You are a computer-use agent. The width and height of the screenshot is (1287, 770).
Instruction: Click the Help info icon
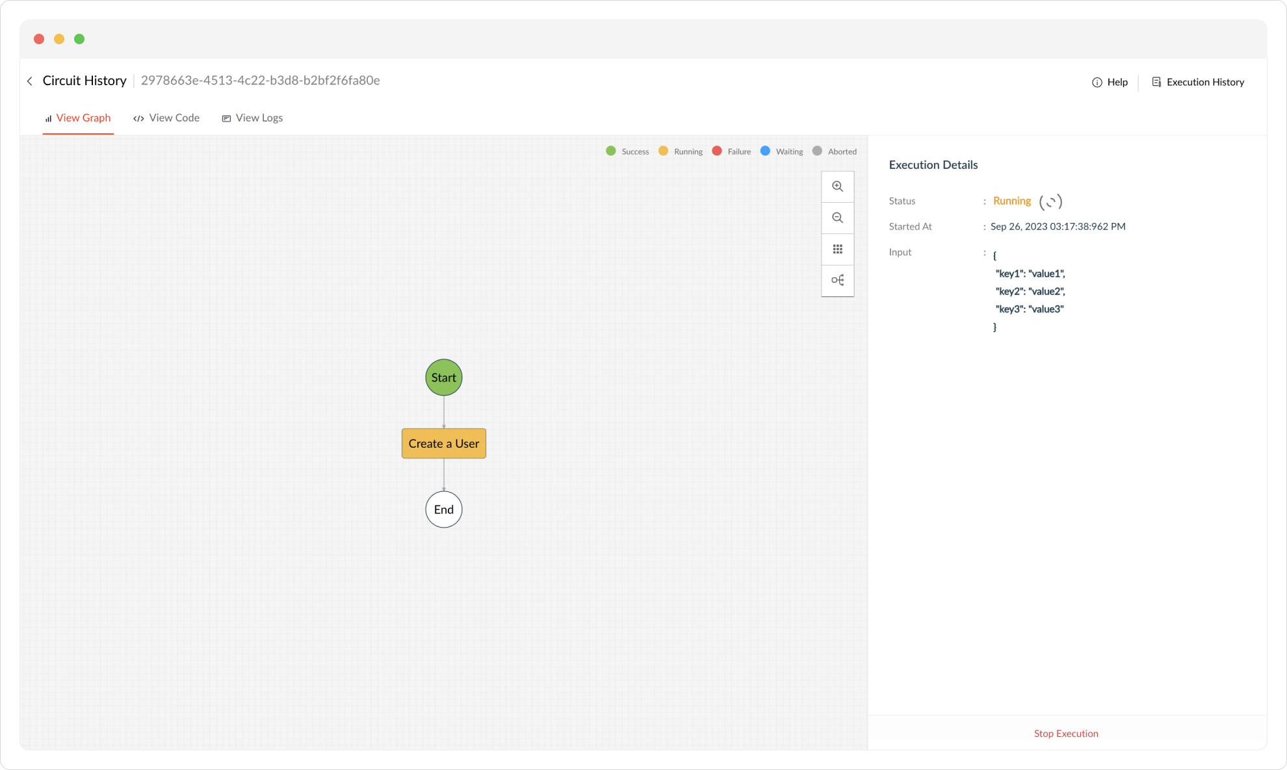point(1097,83)
